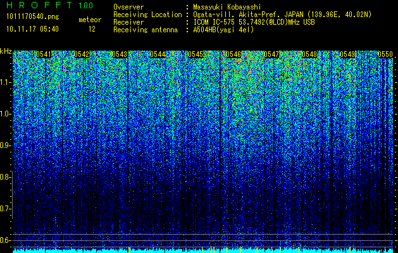The width and height of the screenshot is (398, 253).
Task: Click the 0541 time marker
Action: [44, 54]
